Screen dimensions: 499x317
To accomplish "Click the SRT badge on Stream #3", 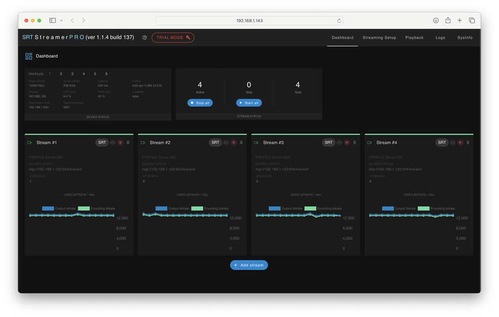I will pyautogui.click(x=328, y=142).
